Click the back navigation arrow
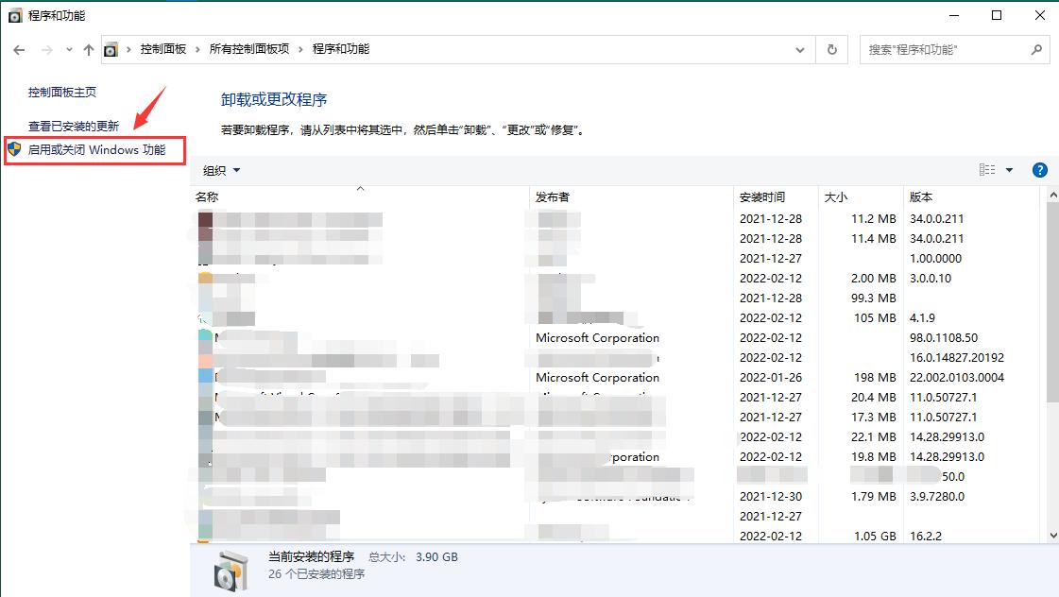This screenshot has height=597, width=1059. tap(18, 49)
